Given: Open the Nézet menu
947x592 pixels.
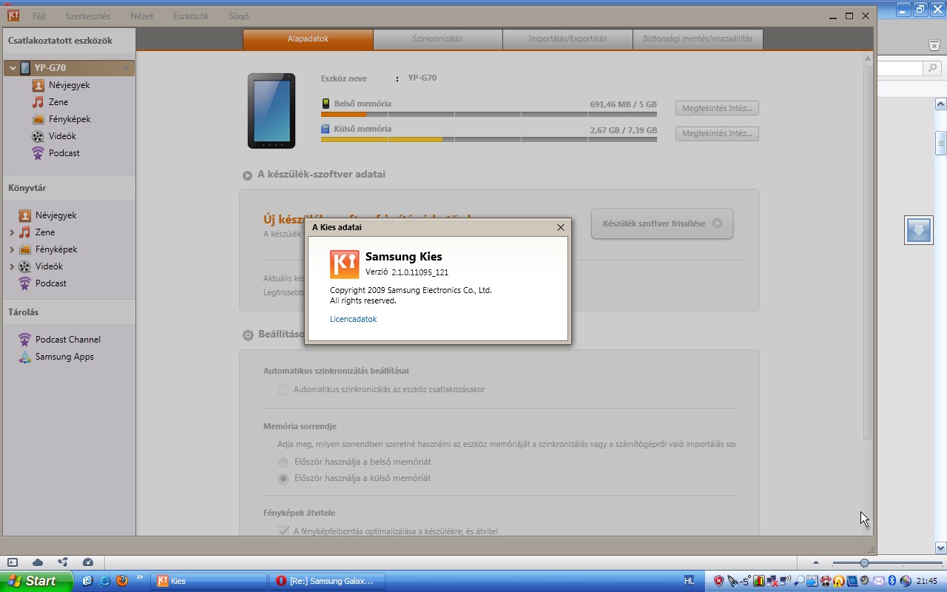Looking at the screenshot, I should [x=142, y=16].
